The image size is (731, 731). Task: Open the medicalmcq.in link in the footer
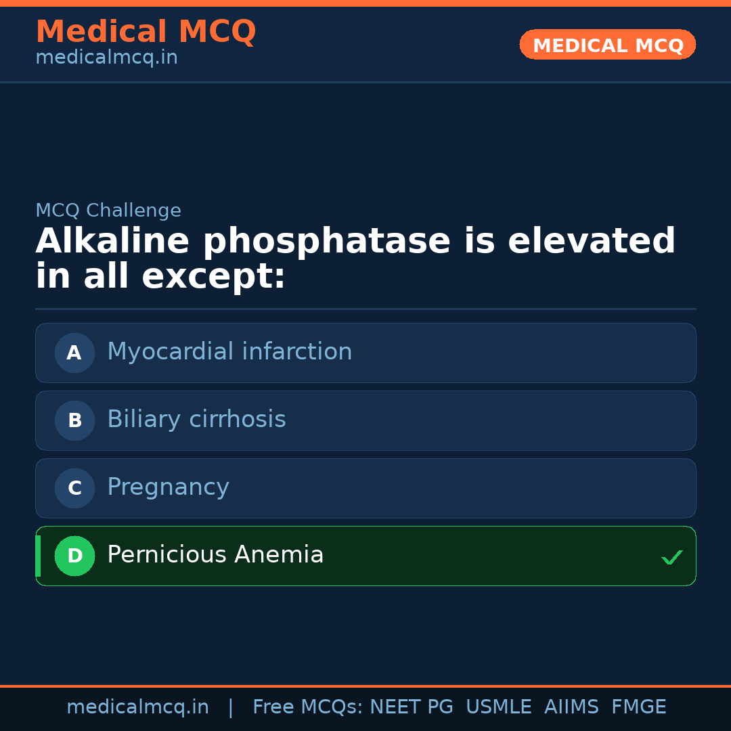[137, 707]
